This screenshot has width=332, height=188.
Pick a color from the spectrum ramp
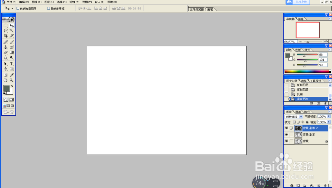pyautogui.click(x=308, y=71)
